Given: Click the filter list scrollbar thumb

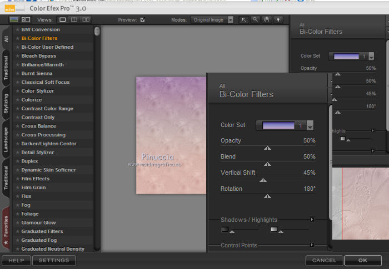Looking at the screenshot, I should (97, 31).
